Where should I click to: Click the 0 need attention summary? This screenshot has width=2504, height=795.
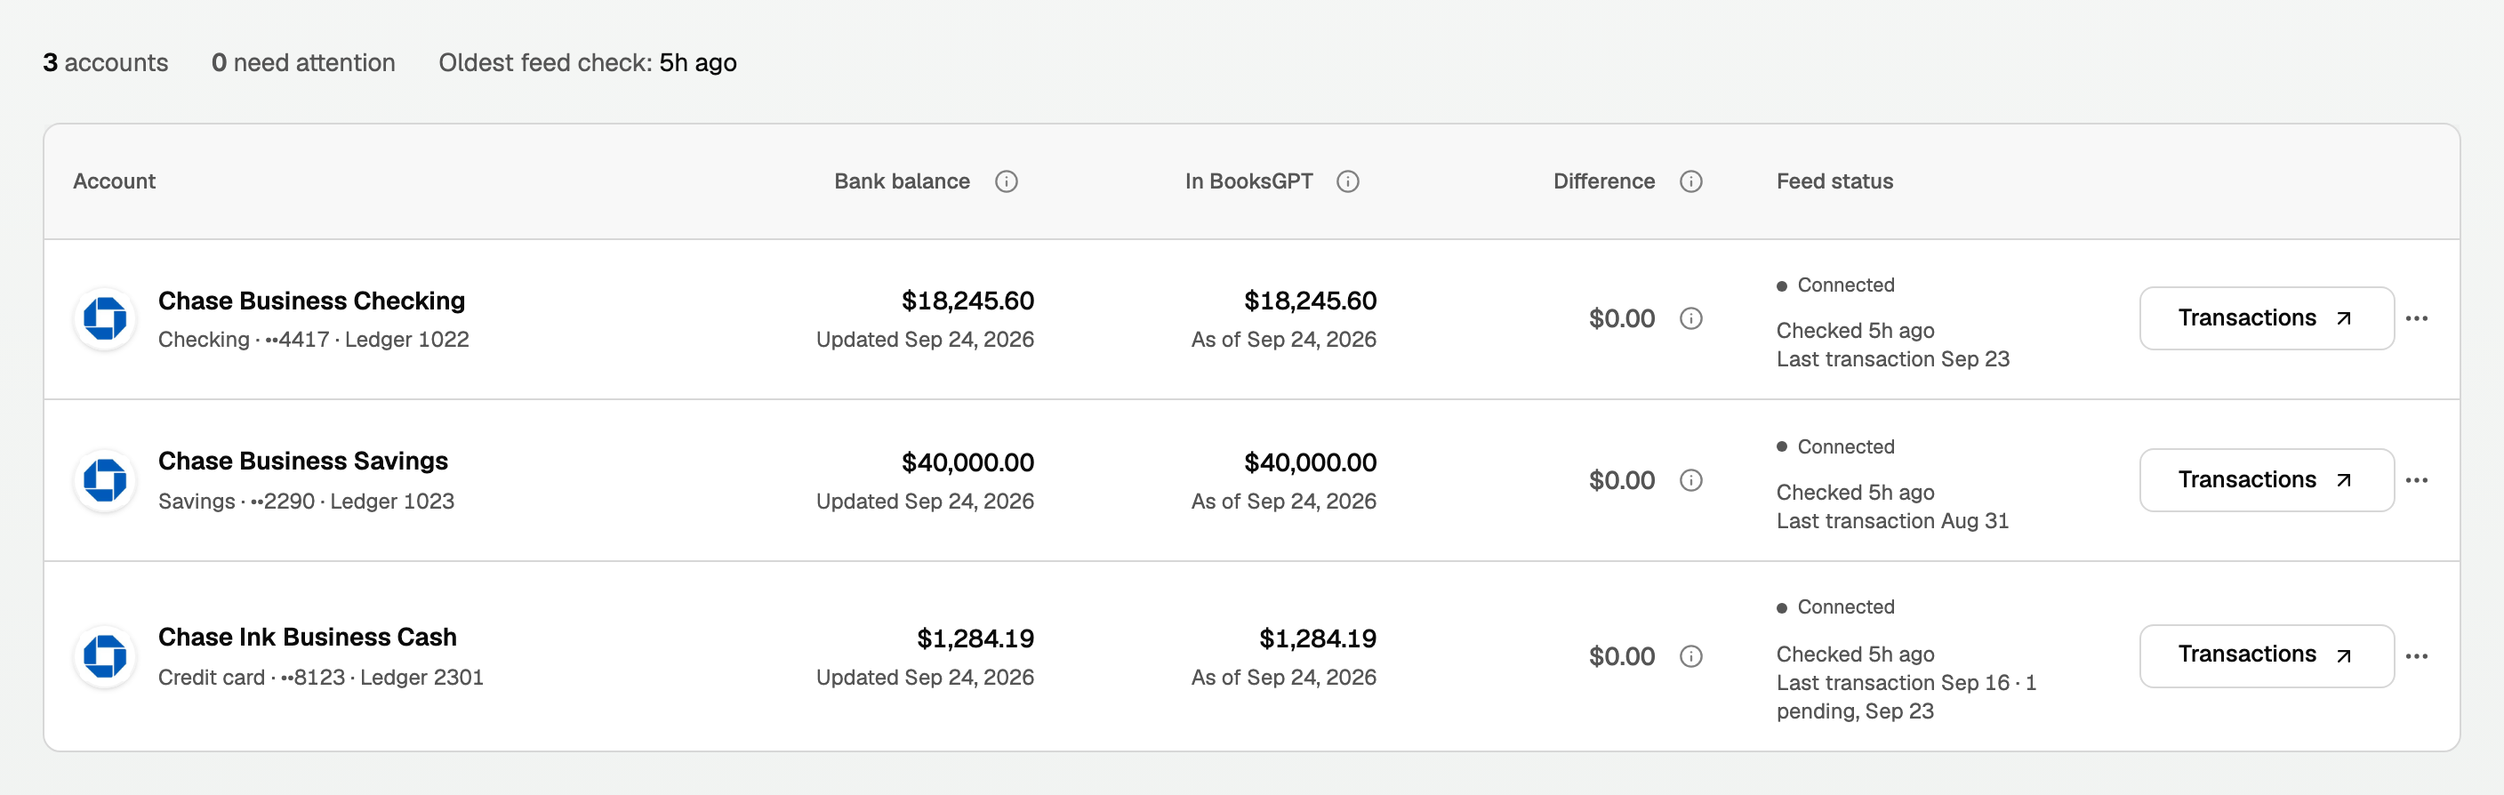pos(303,63)
